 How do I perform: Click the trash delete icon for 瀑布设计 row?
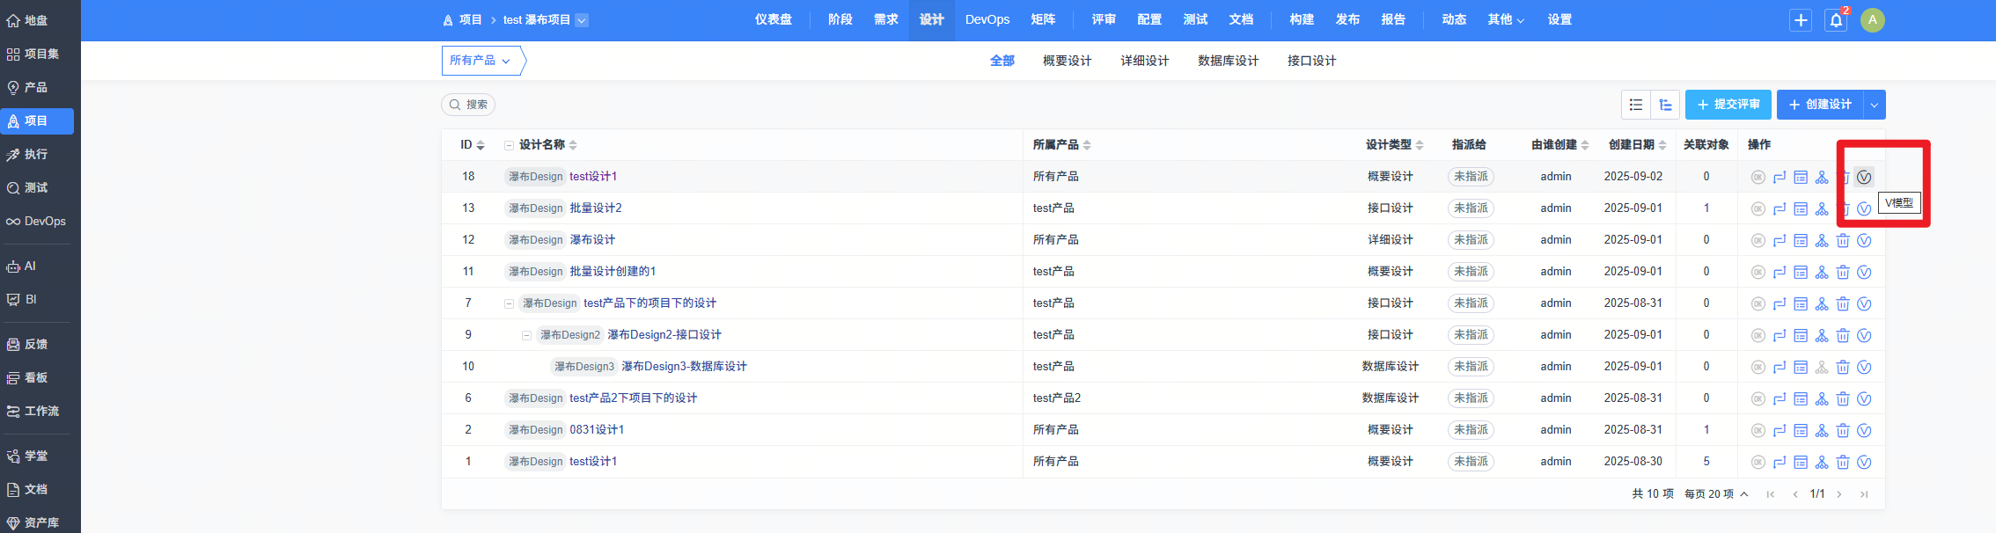(1842, 240)
